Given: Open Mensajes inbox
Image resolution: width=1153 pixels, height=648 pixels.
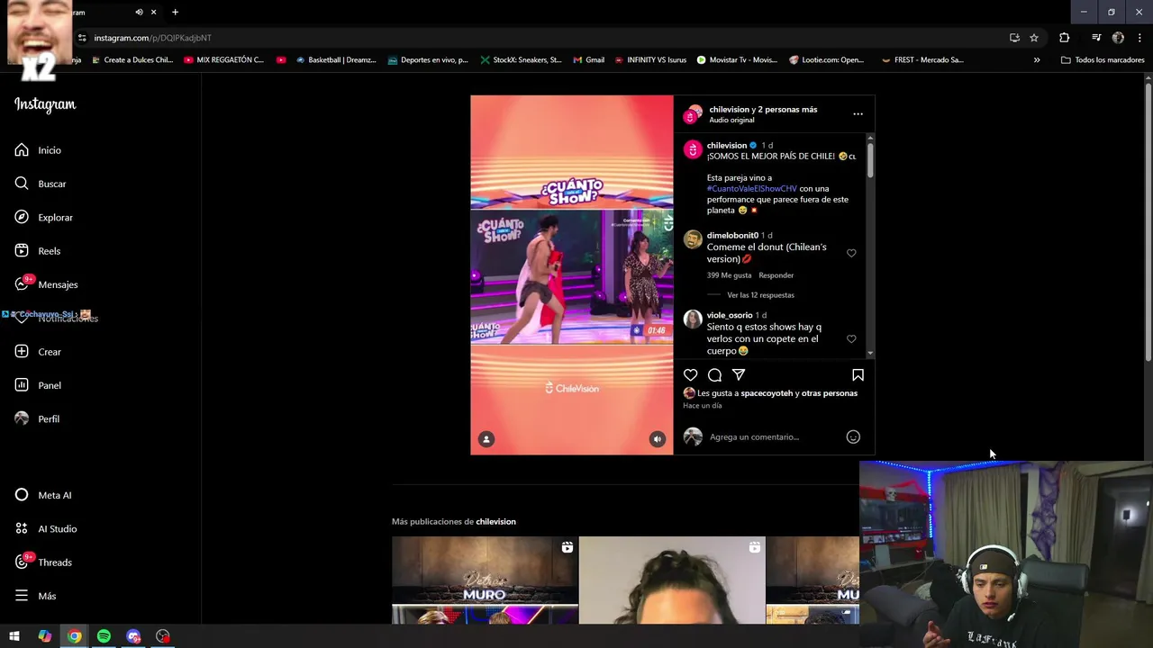Looking at the screenshot, I should (46, 284).
